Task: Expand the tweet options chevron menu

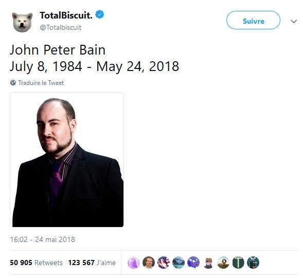Action: click(294, 21)
